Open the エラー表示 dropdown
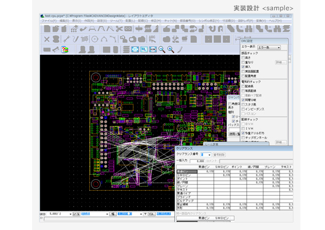 [269, 47]
